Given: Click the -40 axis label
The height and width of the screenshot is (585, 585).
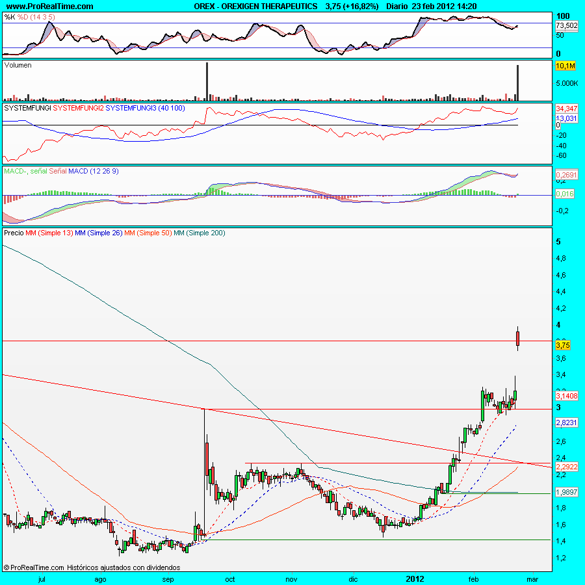Looking at the screenshot, I should pyautogui.click(x=561, y=146).
